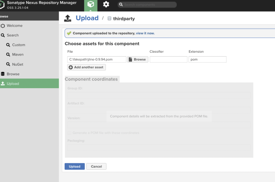Image resolution: width=275 pixels, height=182 pixels.
Task: Click the Sonatype Nexus Repository Manager title
Action: pyautogui.click(x=42, y=3)
